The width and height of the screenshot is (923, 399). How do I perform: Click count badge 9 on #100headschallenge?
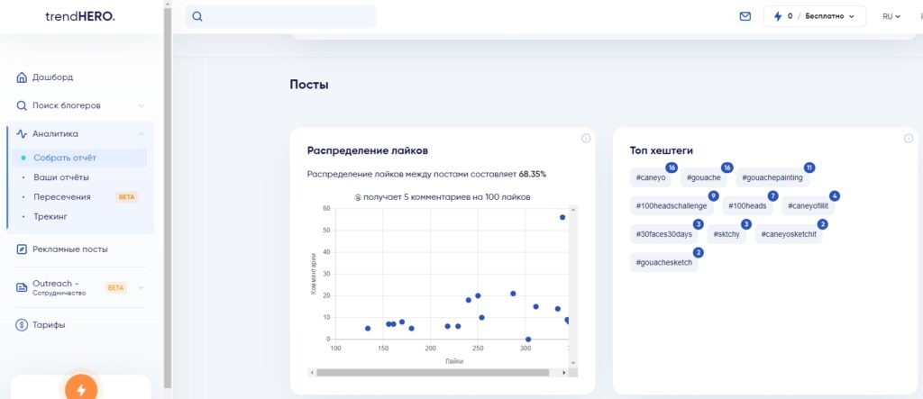tap(714, 196)
